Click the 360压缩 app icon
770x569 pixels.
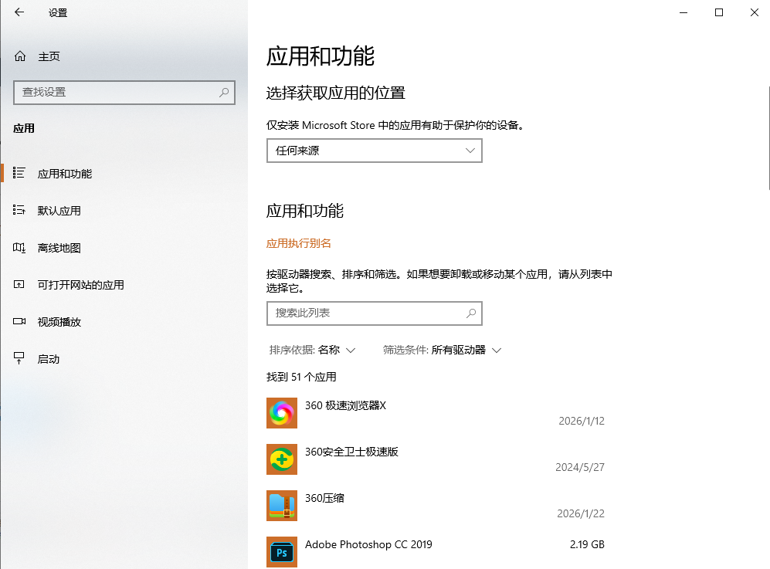(x=282, y=506)
